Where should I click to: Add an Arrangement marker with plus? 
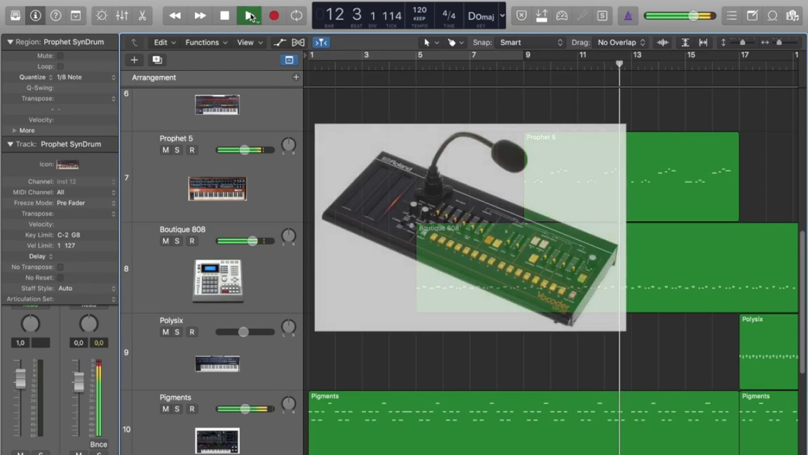tap(295, 77)
